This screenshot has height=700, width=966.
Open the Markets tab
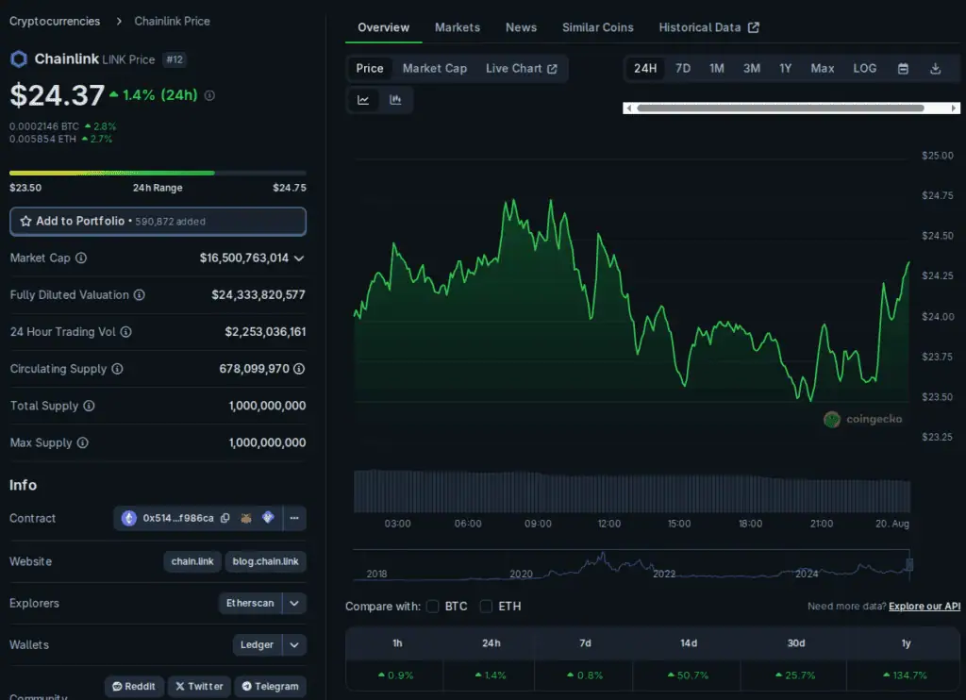(x=458, y=27)
